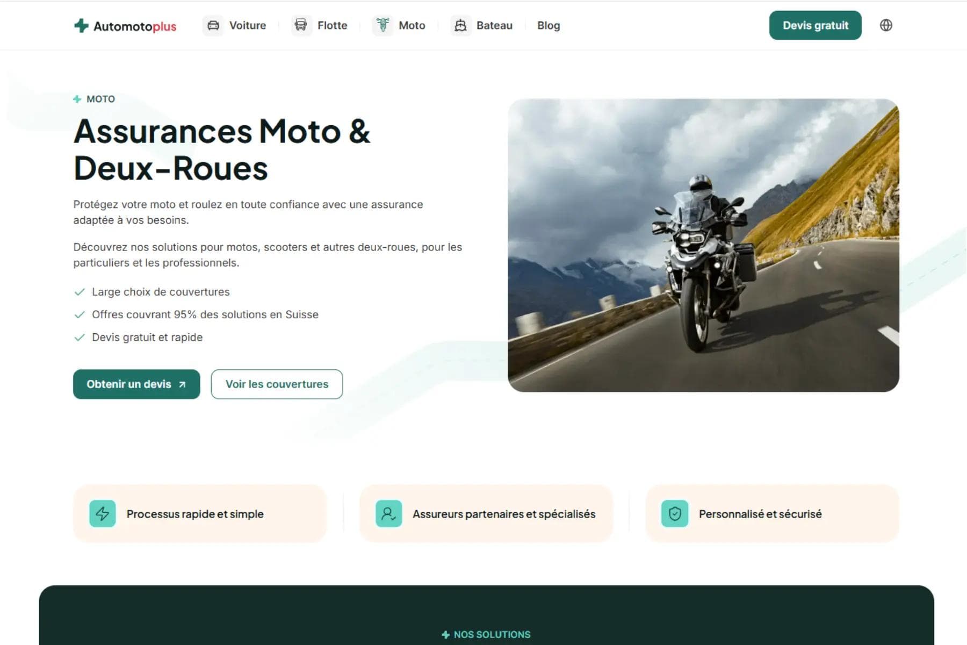Click the heading Assurances Moto & Deux-Roues
Image resolution: width=967 pixels, height=645 pixels.
pos(222,150)
